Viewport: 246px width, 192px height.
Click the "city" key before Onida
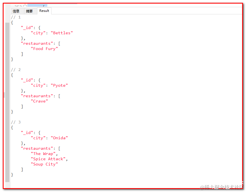click(38, 138)
